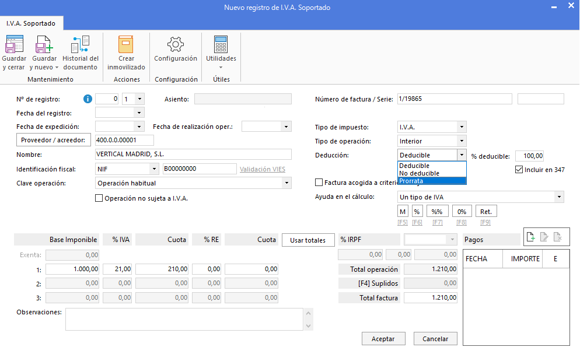Expand the Ayuda en el cálculo dropdown
Viewport: 580px width, 354px height.
pos(559,197)
